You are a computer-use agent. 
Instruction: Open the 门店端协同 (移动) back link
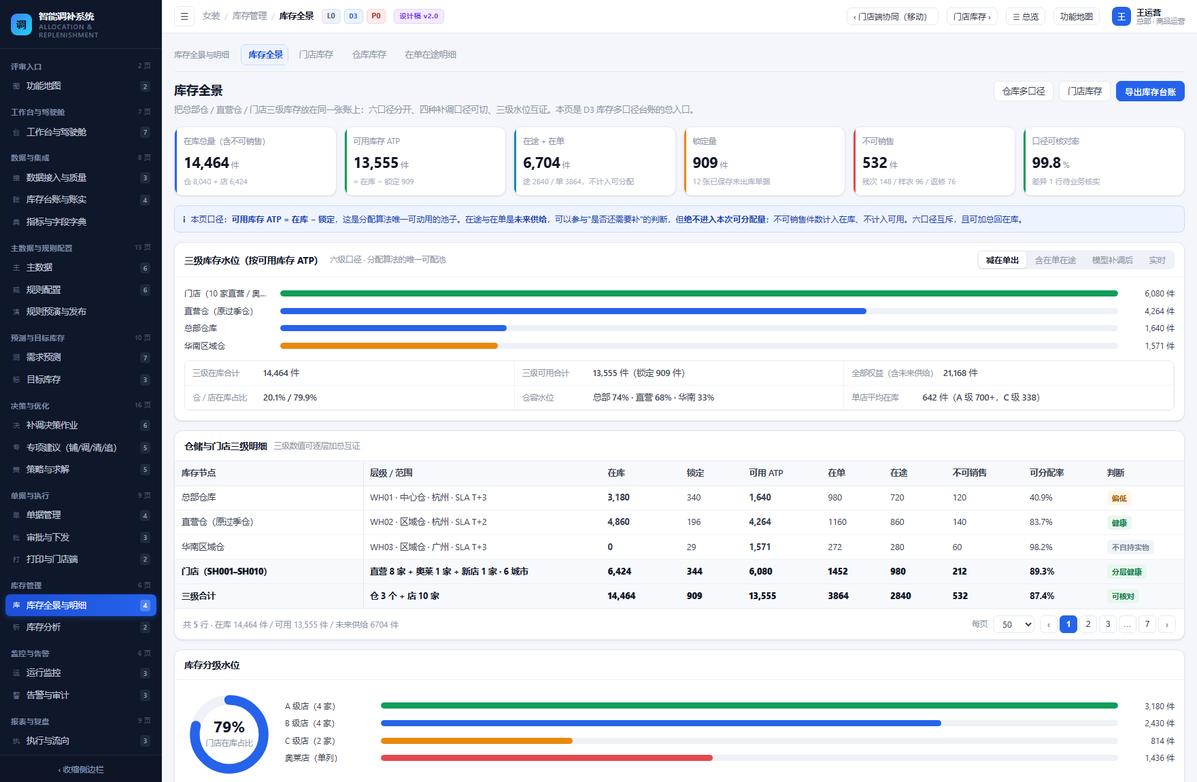[892, 16]
